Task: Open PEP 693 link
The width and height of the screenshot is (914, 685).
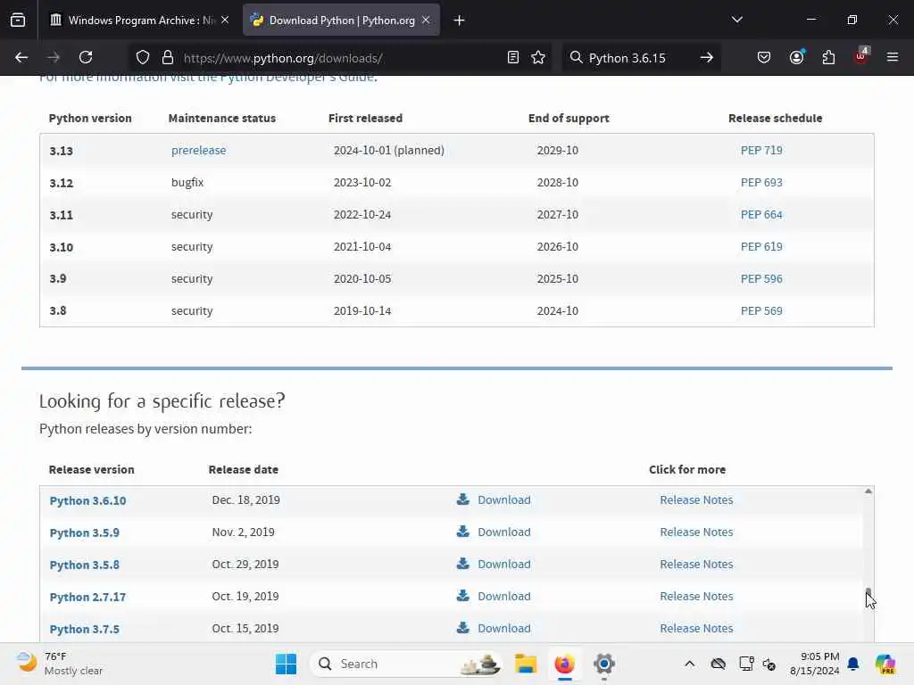Action: pyautogui.click(x=761, y=182)
